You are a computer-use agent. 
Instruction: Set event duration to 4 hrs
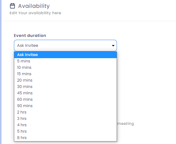(65, 125)
